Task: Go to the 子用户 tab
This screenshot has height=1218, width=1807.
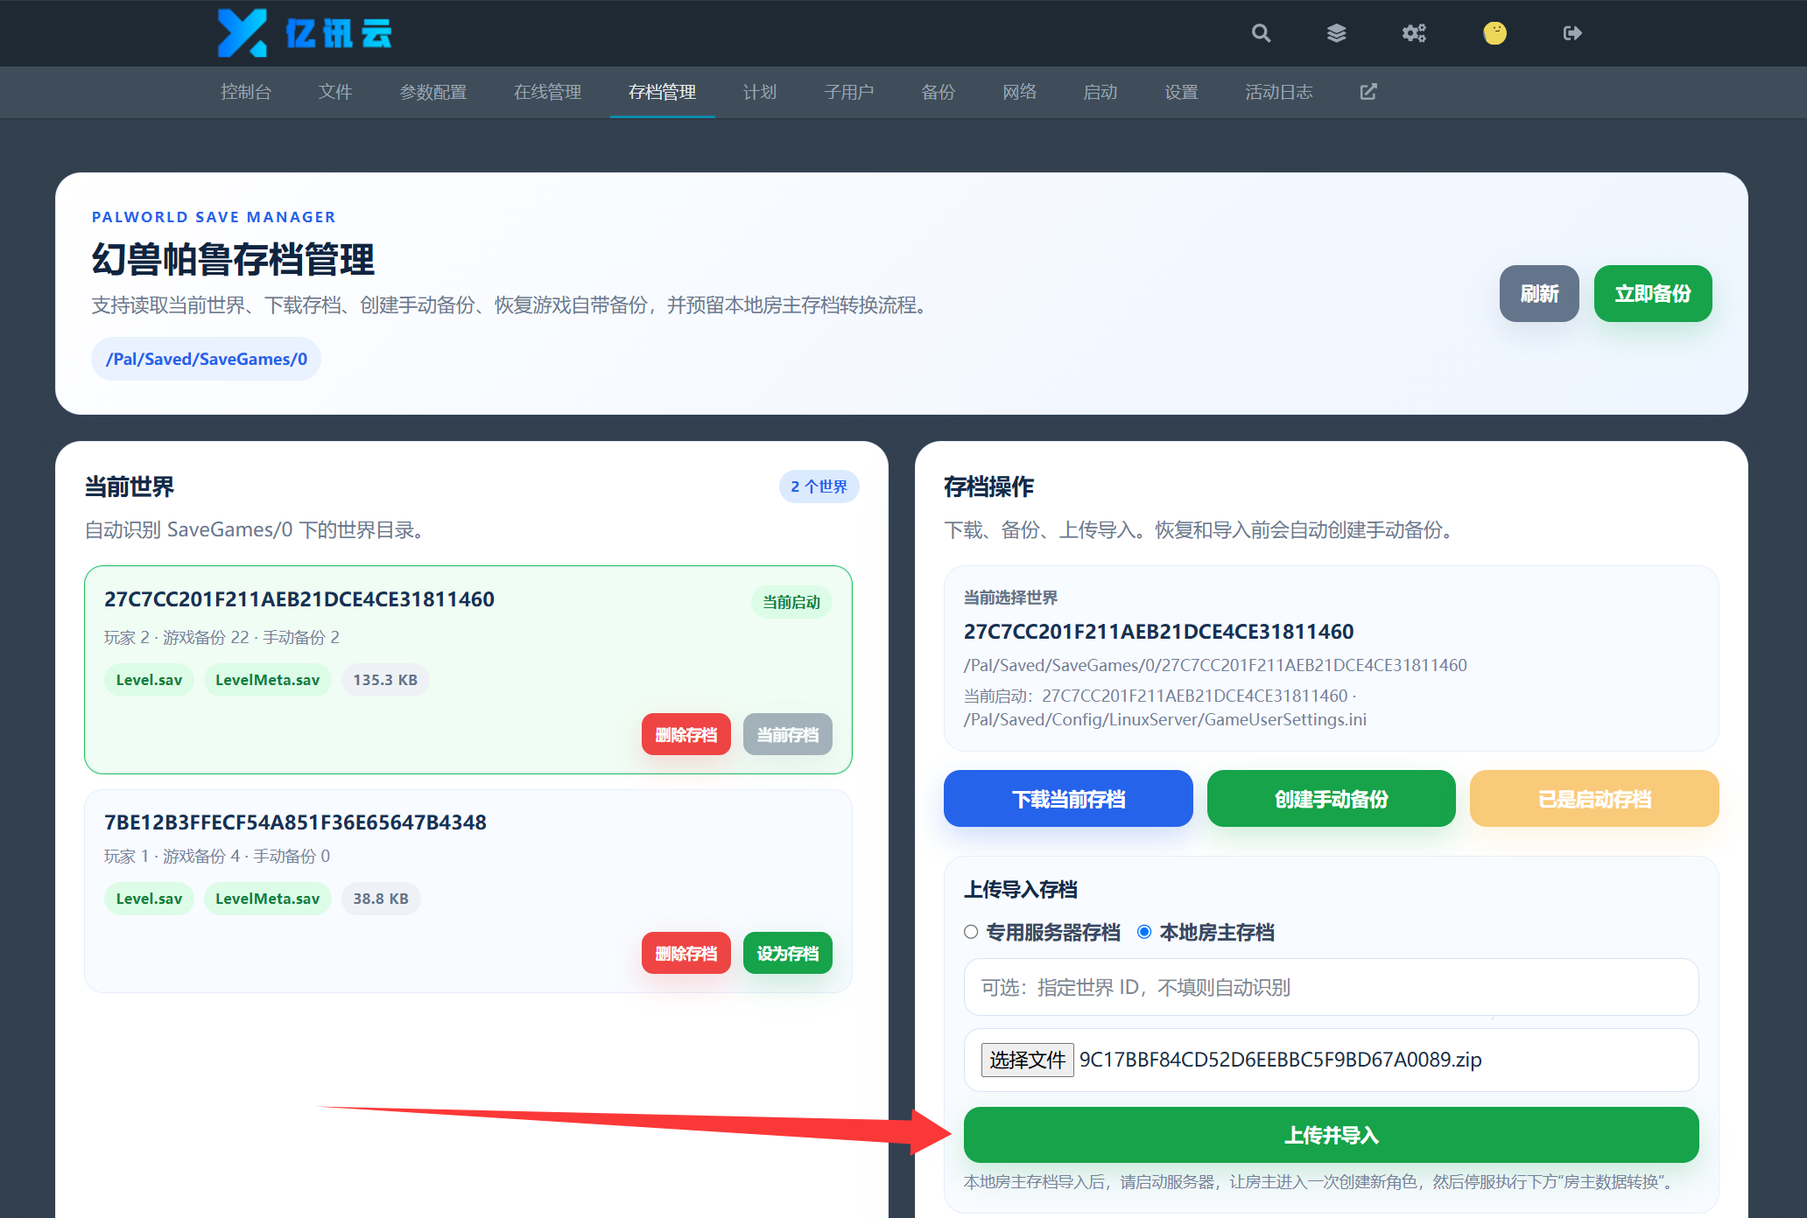Action: [849, 92]
